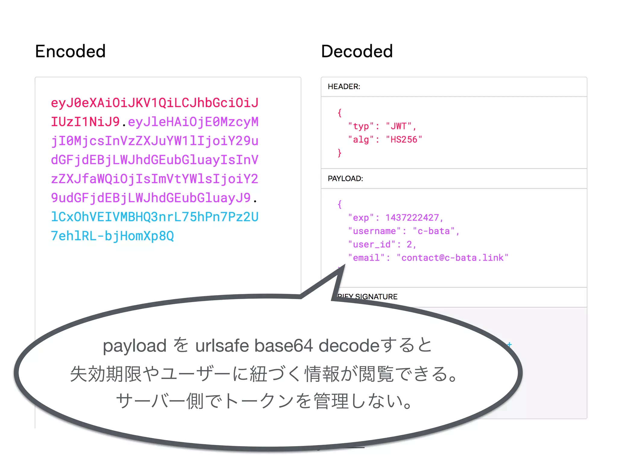Click the blue plus sign in the signature area
Screen dimensions: 618x464
tap(509, 344)
